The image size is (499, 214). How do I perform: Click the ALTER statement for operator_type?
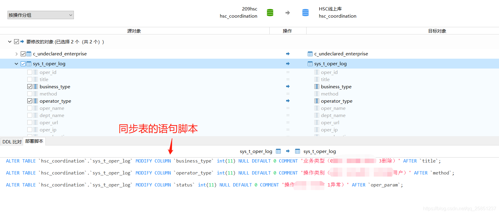point(230,173)
